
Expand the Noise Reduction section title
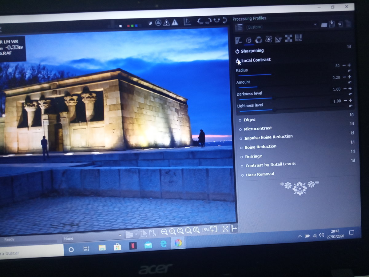tap(260, 147)
